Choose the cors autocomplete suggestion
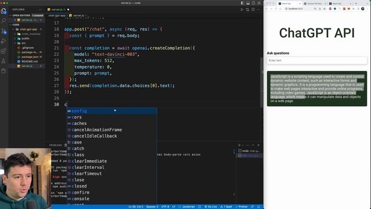Screen dimensions: 371x209 click(x=112, y=117)
